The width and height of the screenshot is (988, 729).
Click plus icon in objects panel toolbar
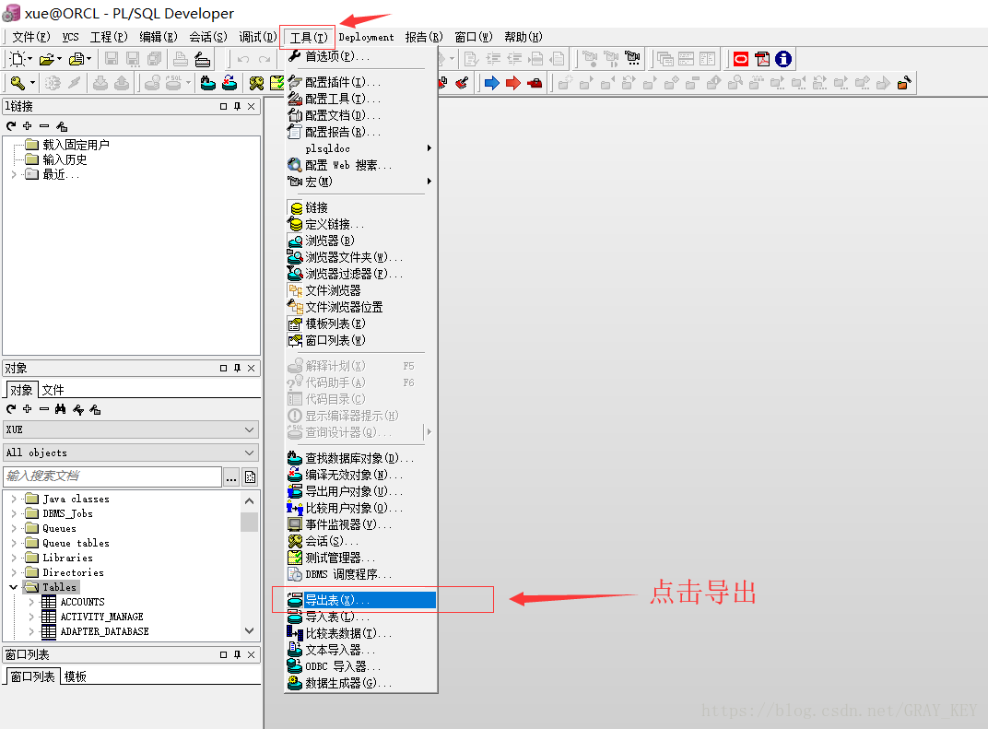pyautogui.click(x=27, y=409)
